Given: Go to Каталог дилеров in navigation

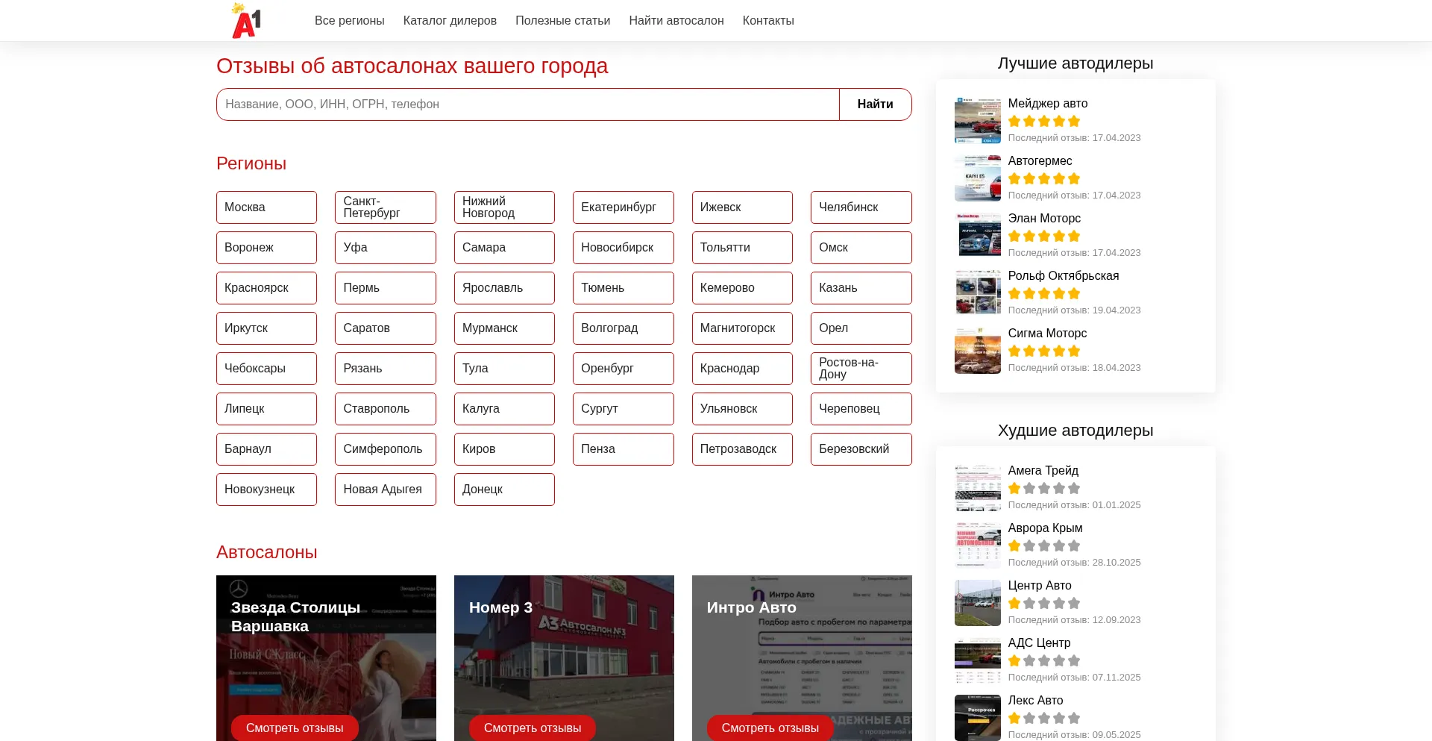Looking at the screenshot, I should (x=450, y=21).
